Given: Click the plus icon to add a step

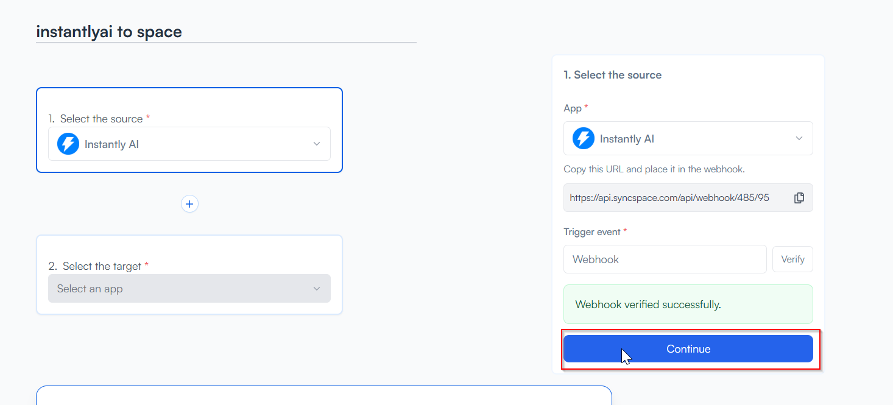Looking at the screenshot, I should click(x=189, y=204).
